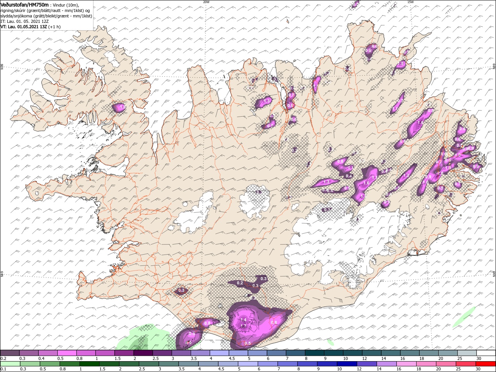Click the 0.4 label in the top legend row
Screen dimensions: 496x372
[41, 358]
